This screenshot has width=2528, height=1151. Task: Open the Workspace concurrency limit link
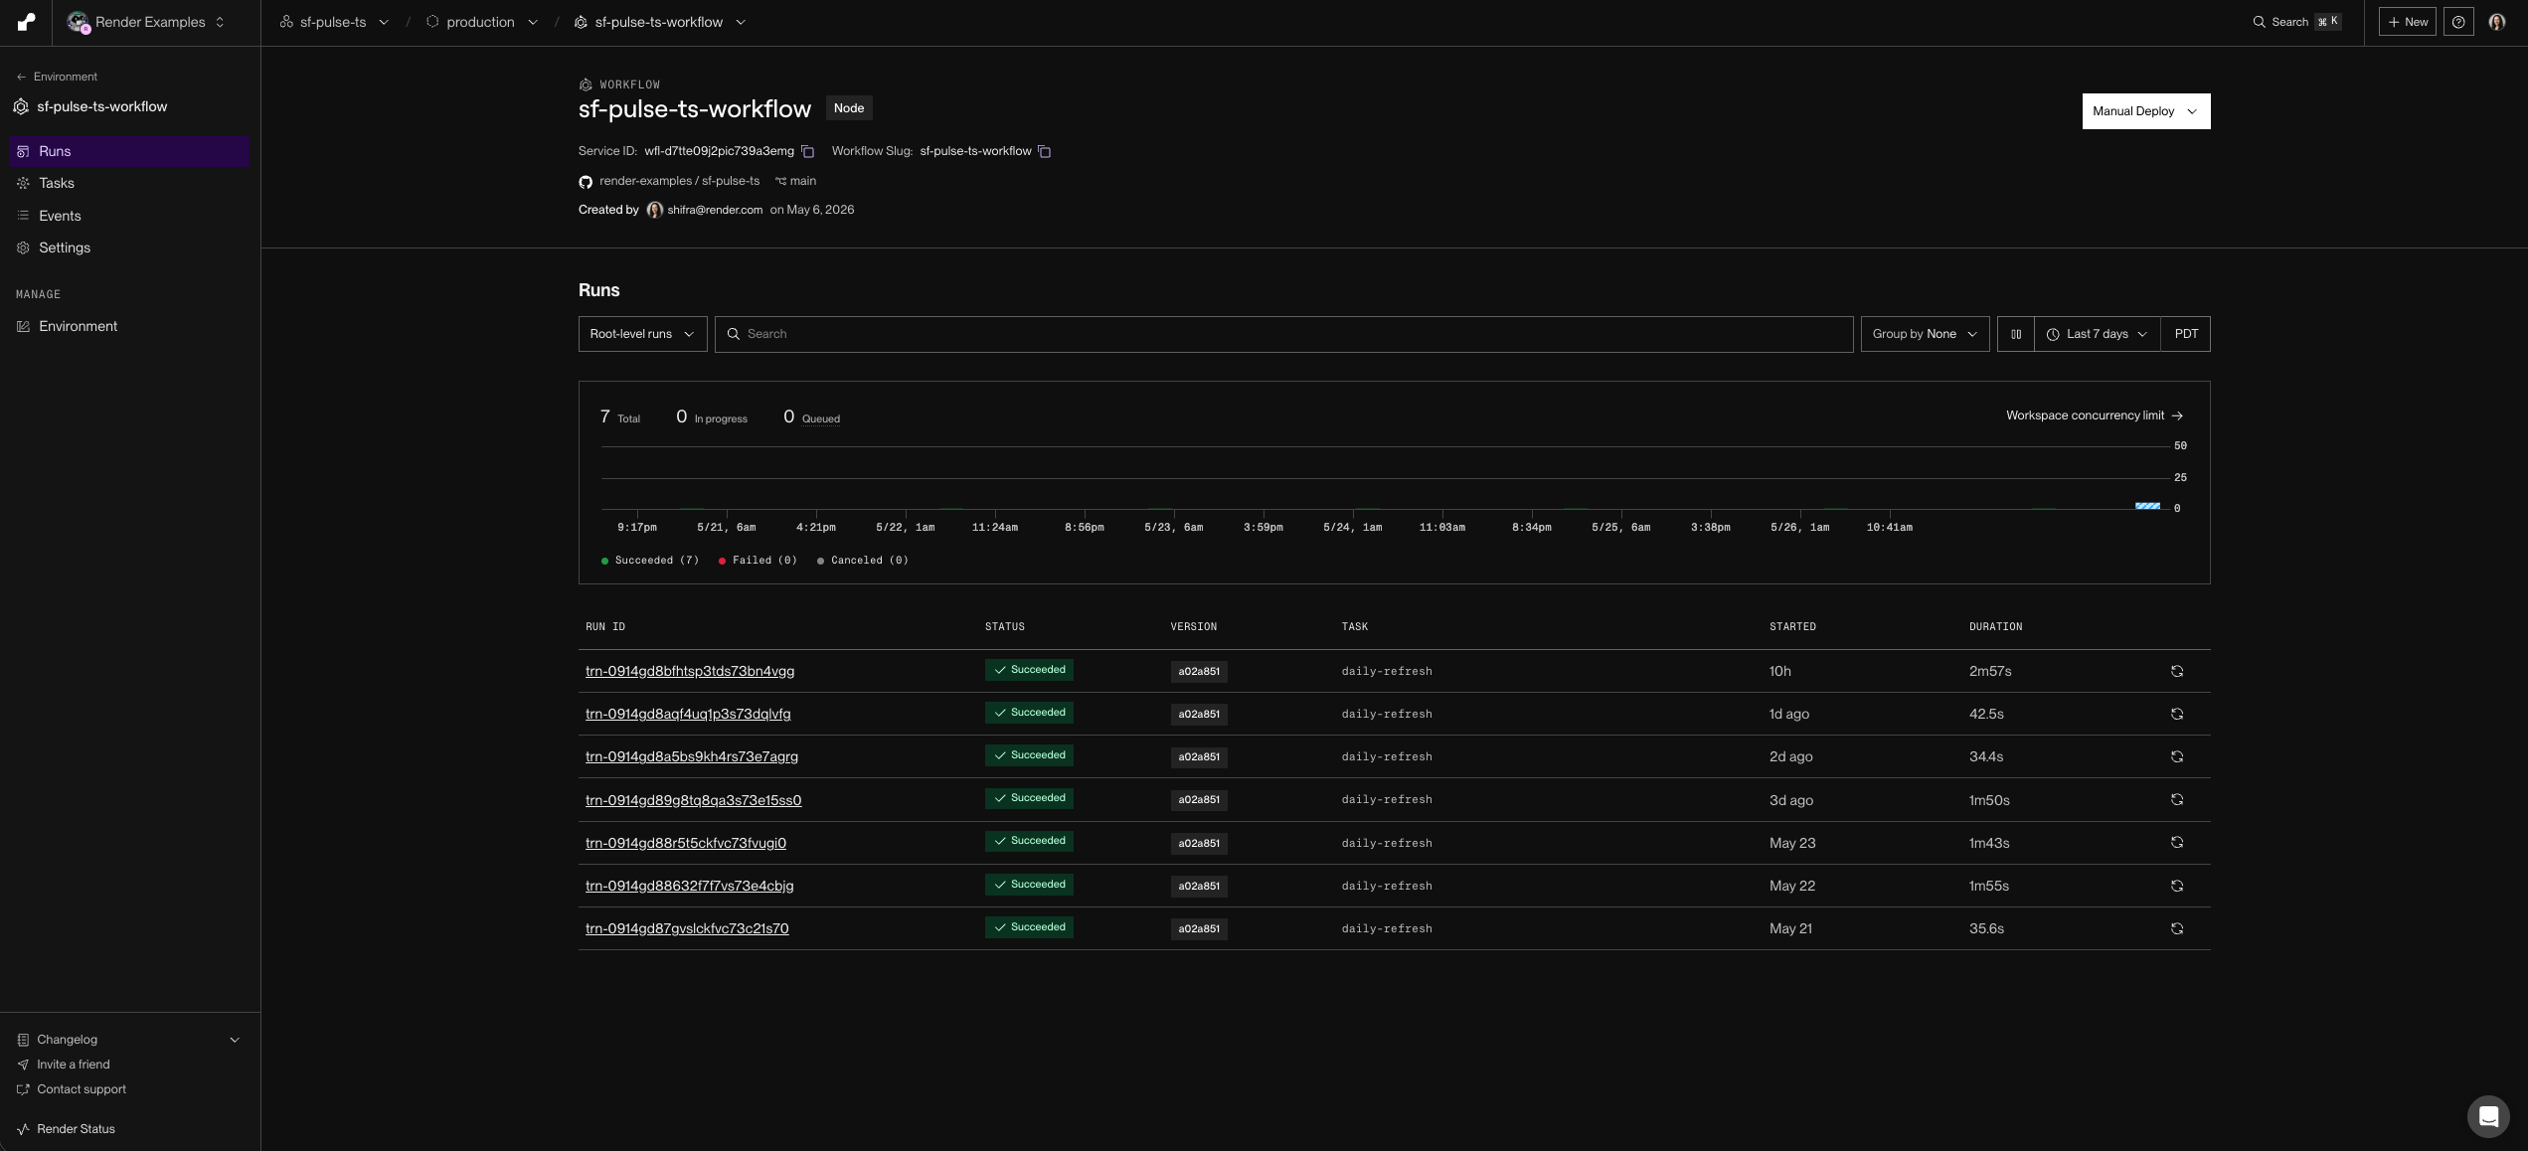point(2095,416)
